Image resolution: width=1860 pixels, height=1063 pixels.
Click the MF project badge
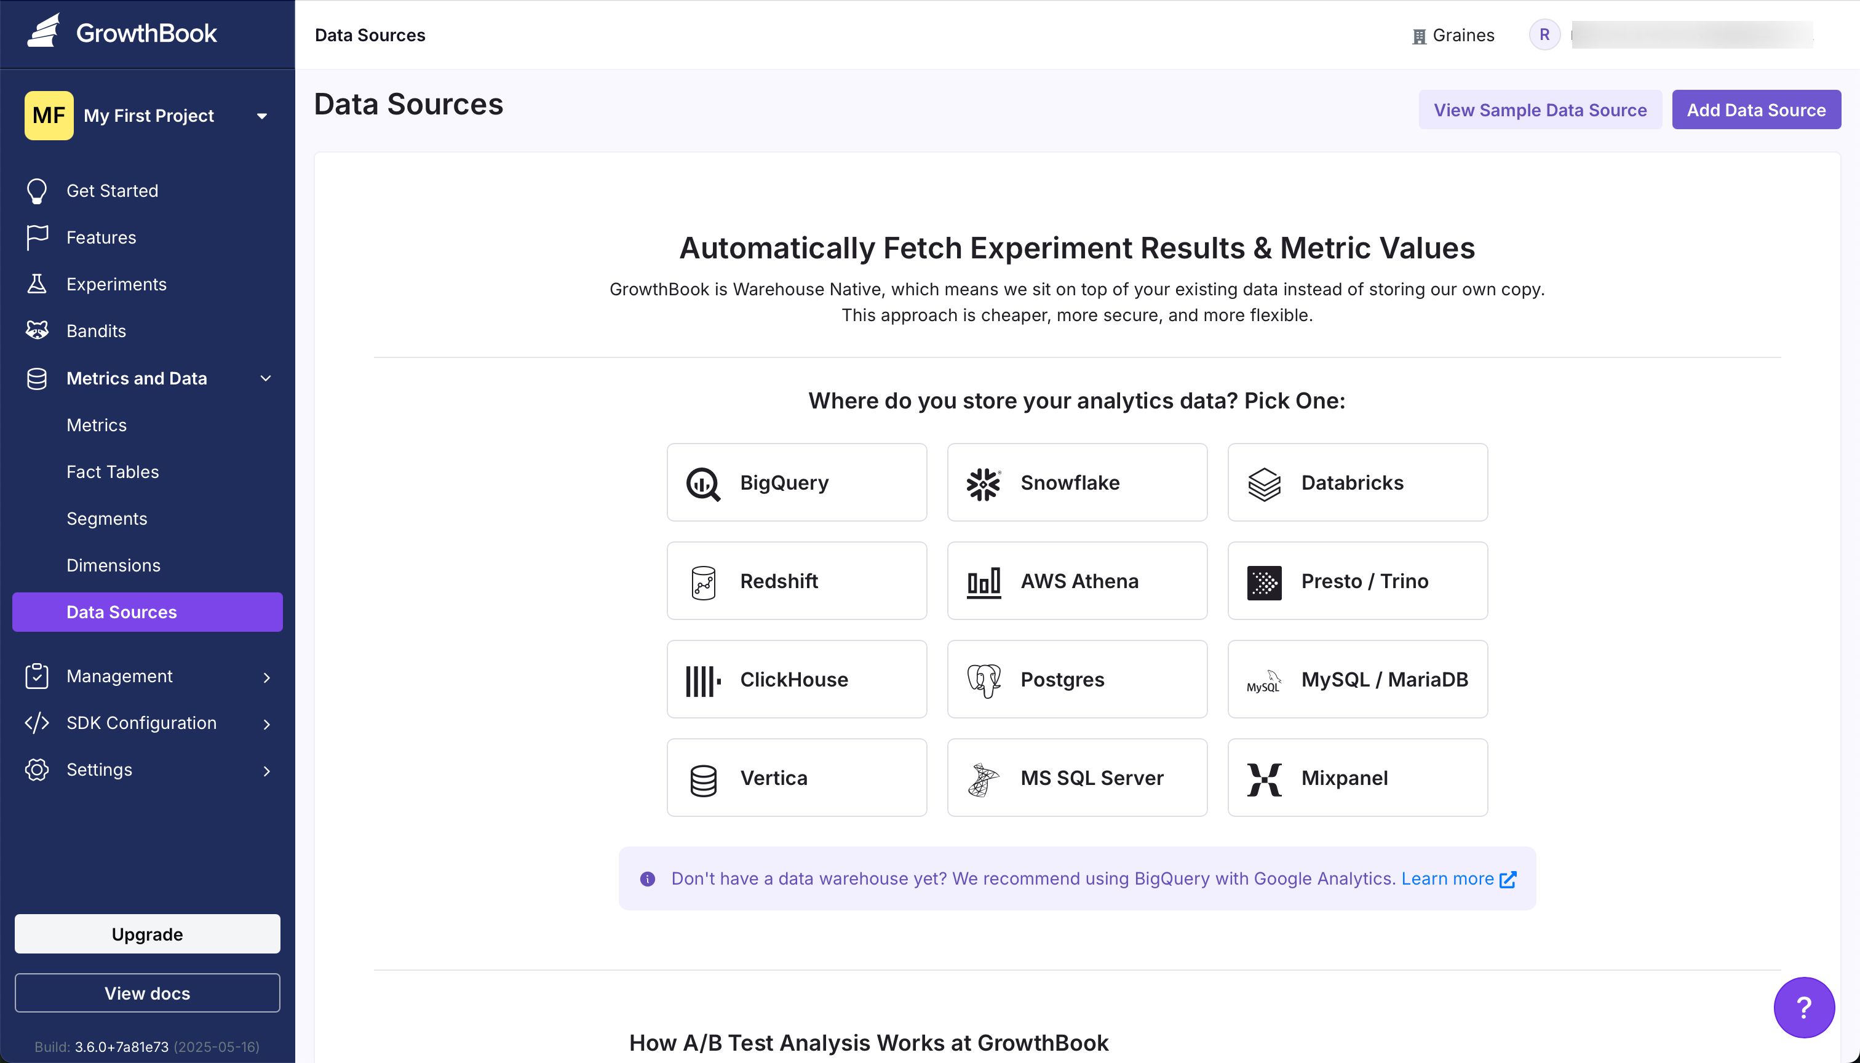(x=49, y=116)
